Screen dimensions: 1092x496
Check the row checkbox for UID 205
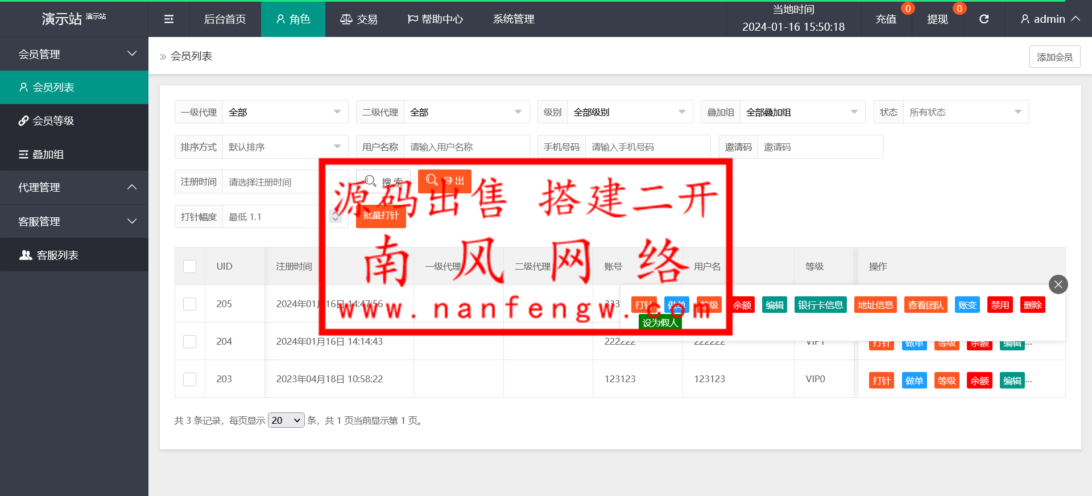tap(190, 304)
